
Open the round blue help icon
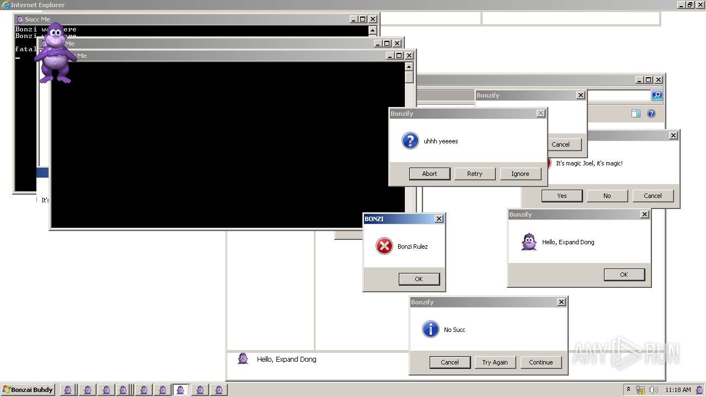click(x=651, y=114)
